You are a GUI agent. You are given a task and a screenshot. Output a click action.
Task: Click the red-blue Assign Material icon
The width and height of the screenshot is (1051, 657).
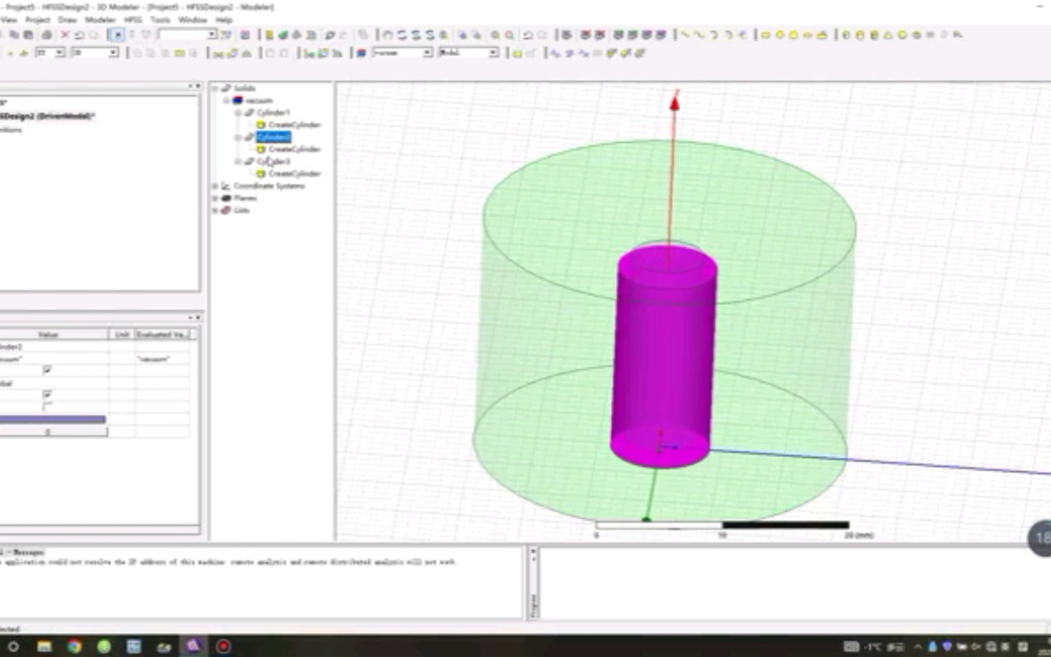[x=361, y=54]
